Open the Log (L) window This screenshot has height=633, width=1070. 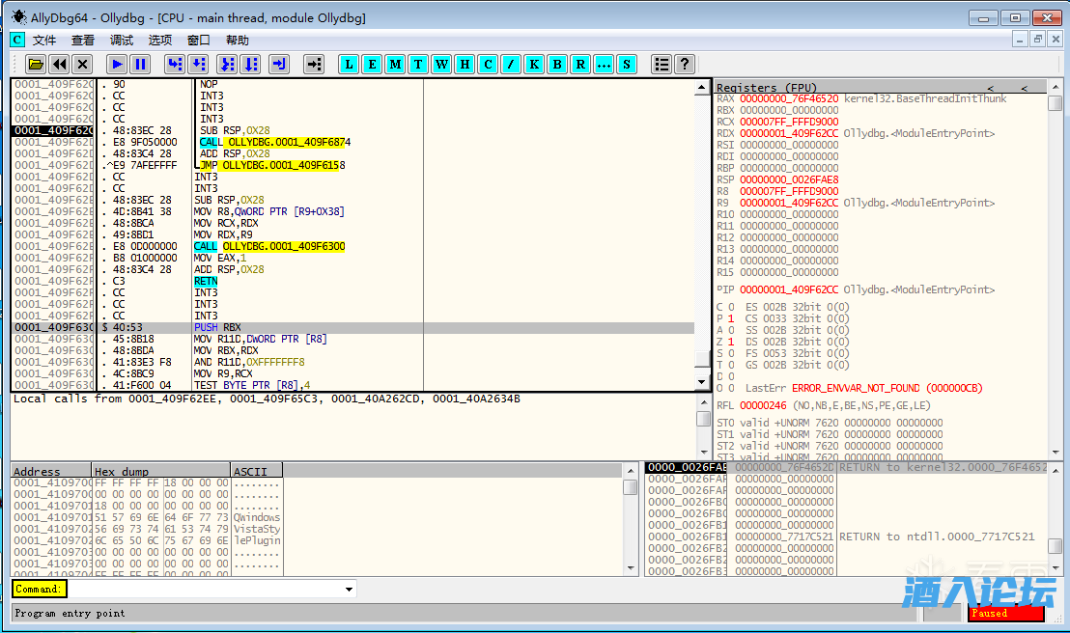pos(349,65)
